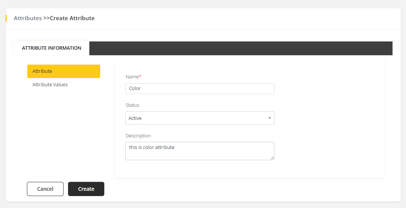Focus the Name input field
Image resolution: width=406 pixels, height=208 pixels.
pyautogui.click(x=200, y=89)
